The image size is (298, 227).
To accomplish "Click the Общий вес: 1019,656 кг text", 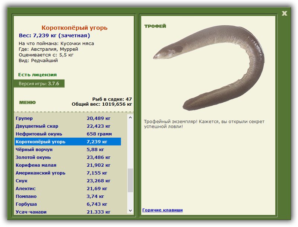I will (102, 104).
